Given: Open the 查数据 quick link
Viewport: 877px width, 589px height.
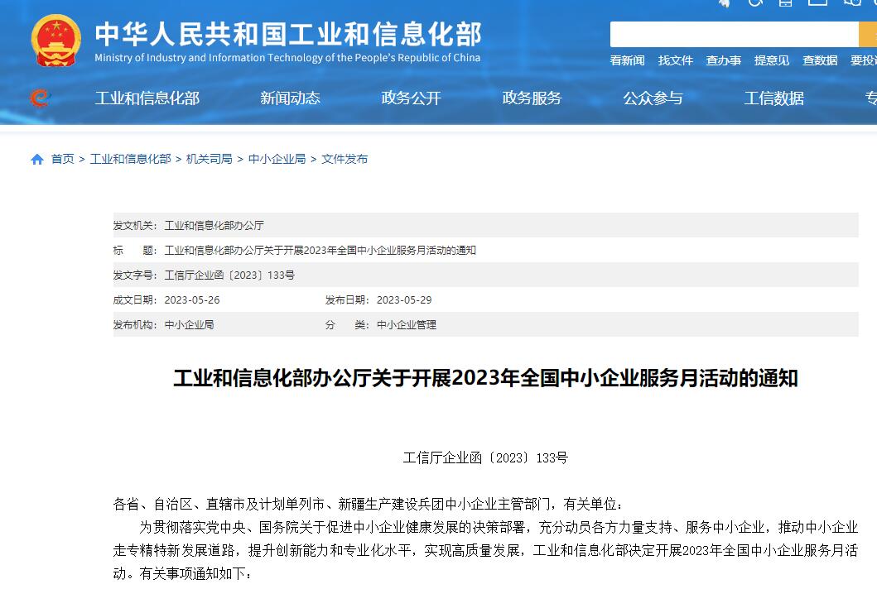Looking at the screenshot, I should coord(819,60).
